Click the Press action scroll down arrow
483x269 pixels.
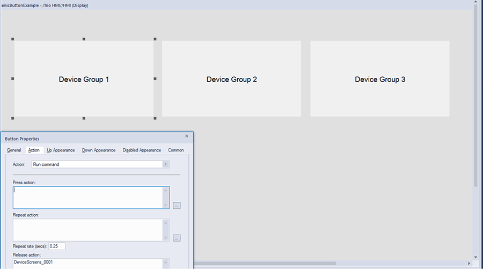coord(166,205)
